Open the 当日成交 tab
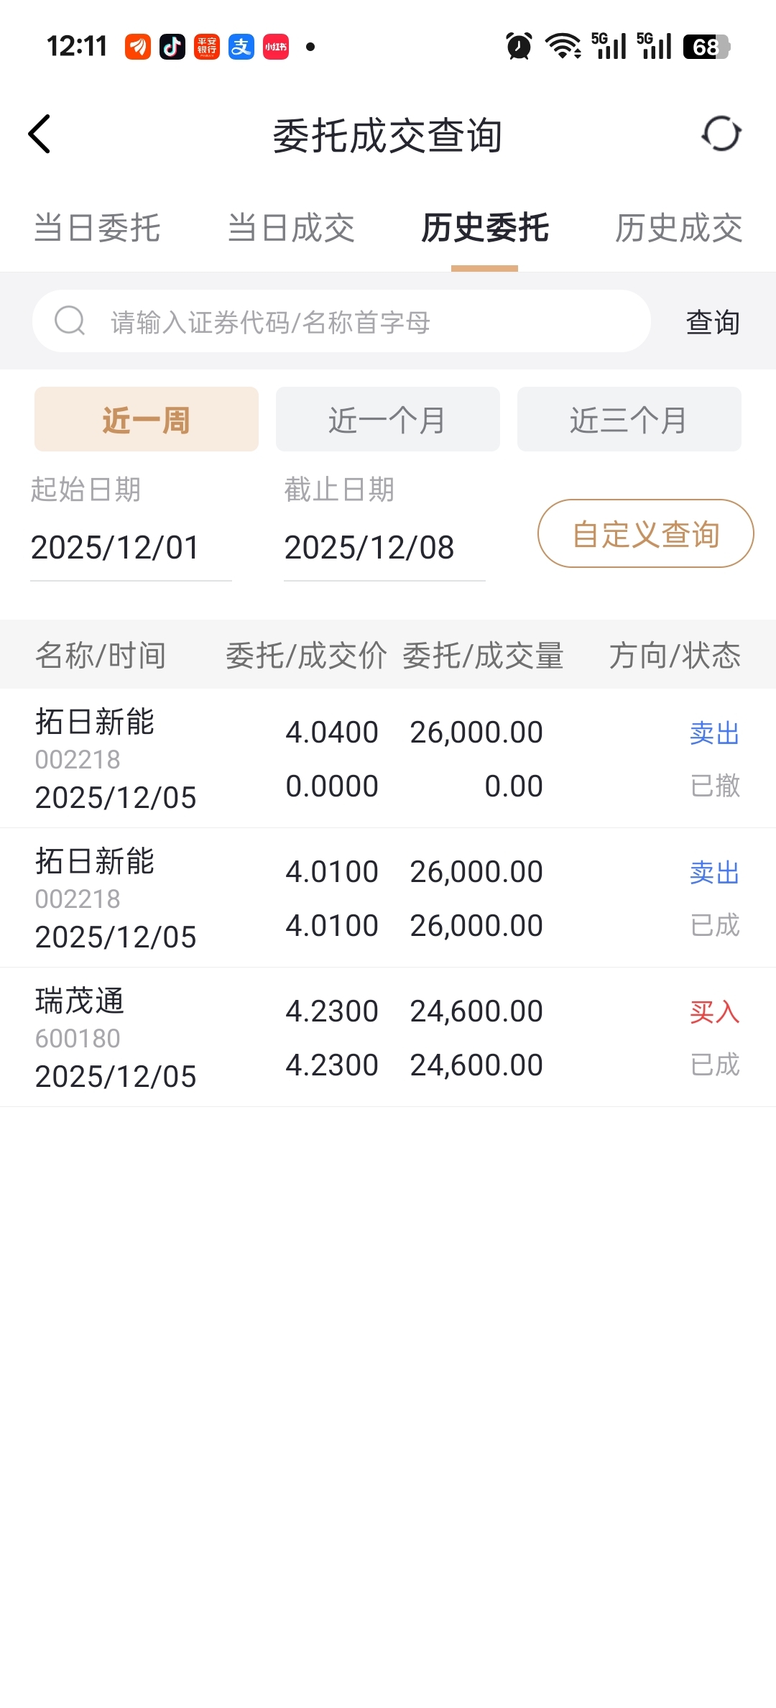Image resolution: width=776 pixels, height=1708 pixels. tap(291, 229)
